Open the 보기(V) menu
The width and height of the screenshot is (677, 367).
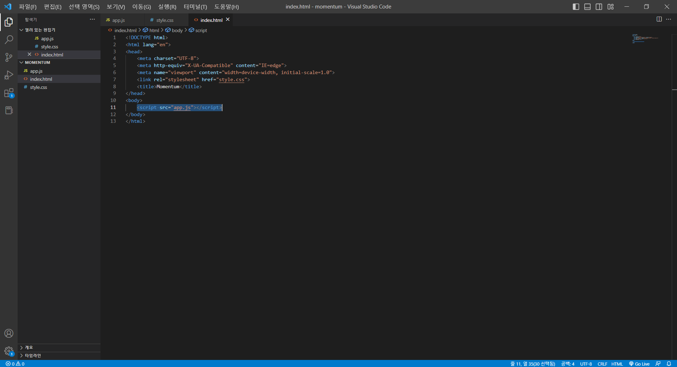tap(116, 7)
